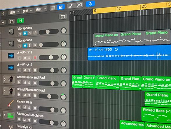Click the upper Vibraphone instrument icon
The image size is (171, 129).
click(11, 32)
